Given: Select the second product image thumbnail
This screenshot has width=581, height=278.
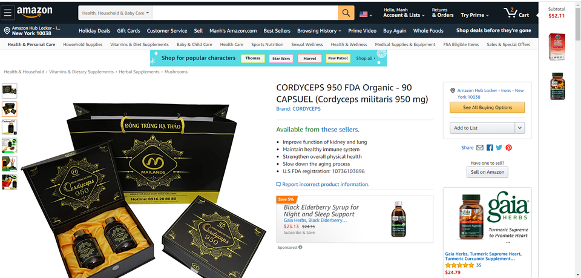Looking at the screenshot, I should [x=10, y=109].
